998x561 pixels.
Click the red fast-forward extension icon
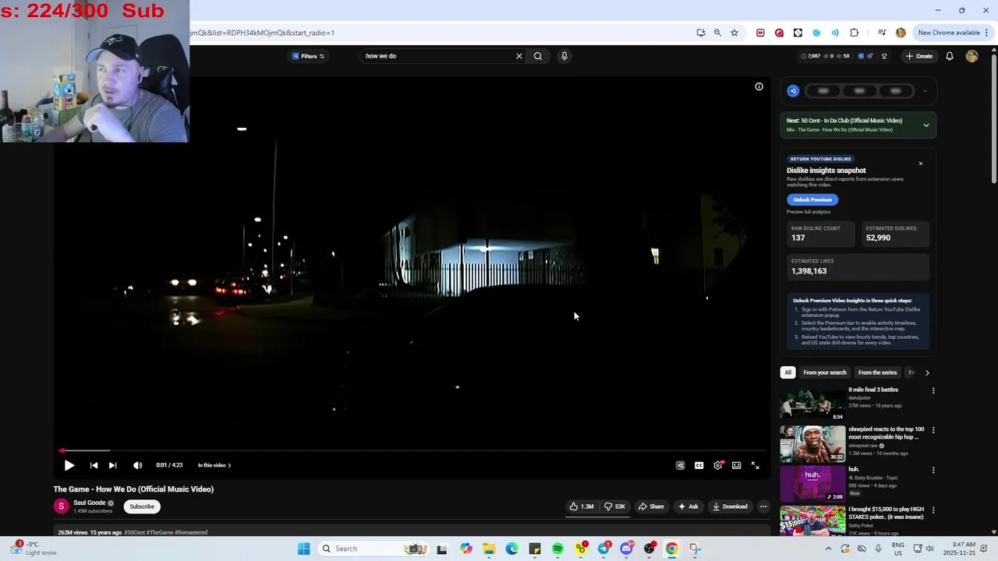point(760,33)
